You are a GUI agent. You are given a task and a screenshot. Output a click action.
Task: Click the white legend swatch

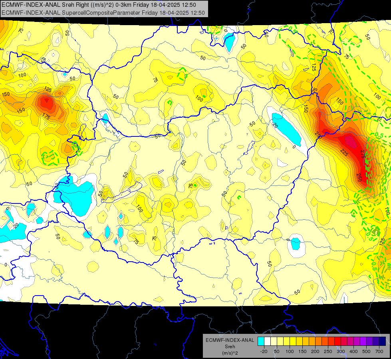pyautogui.click(x=267, y=341)
